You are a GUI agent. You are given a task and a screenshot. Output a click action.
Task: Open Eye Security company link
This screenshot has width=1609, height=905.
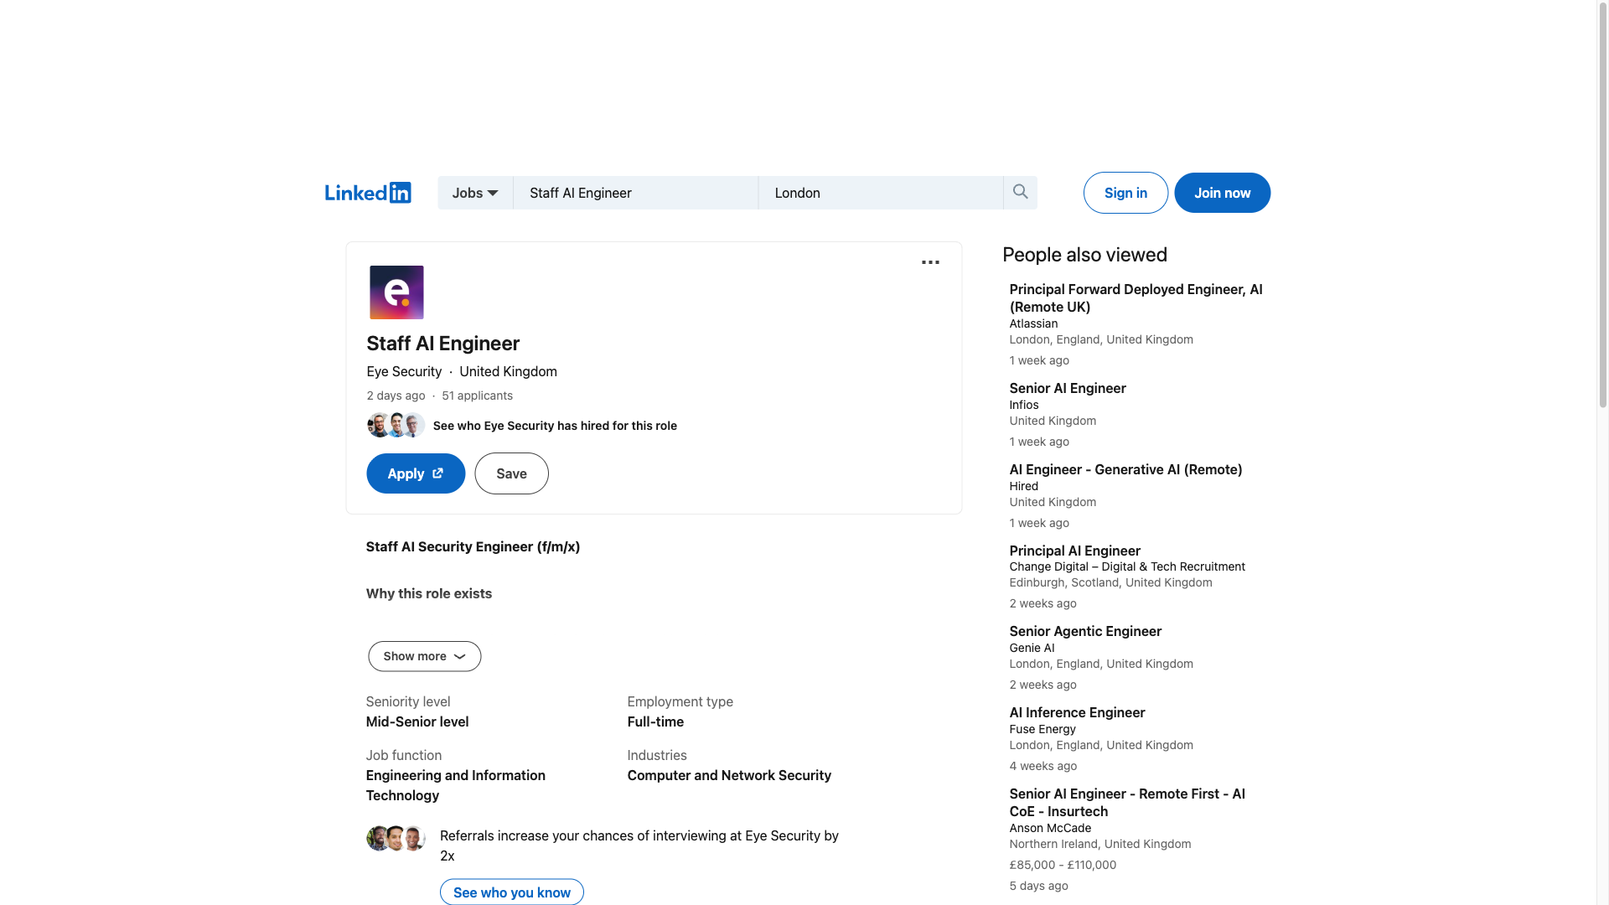point(404,371)
